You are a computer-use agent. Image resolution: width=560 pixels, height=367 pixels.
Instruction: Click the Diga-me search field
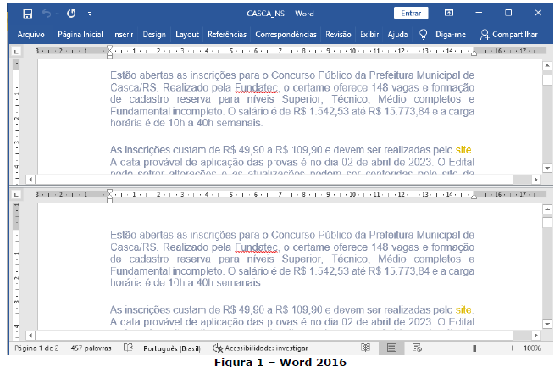click(x=451, y=35)
